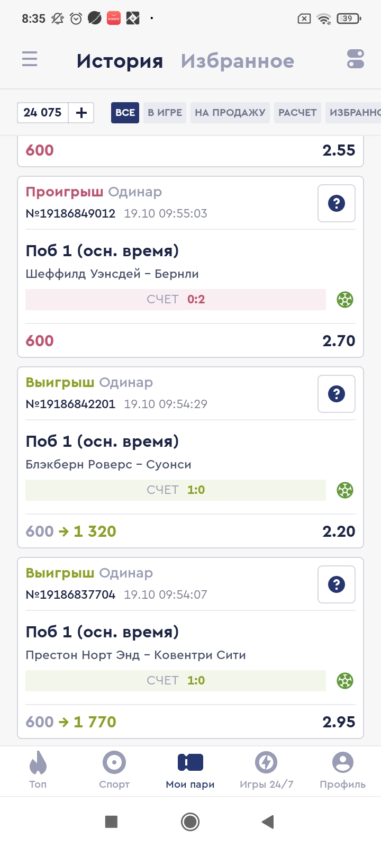
Task: Open help for bet №19186849012
Action: 337,203
